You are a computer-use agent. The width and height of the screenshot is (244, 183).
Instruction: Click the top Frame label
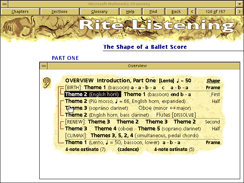(213, 88)
